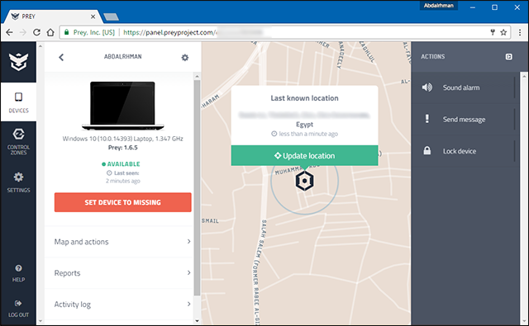Open the Devices section
529x326 pixels.
coord(18,102)
